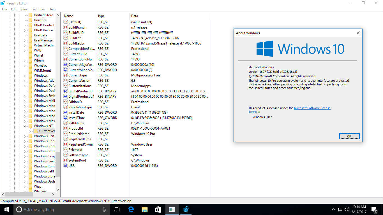Click the SoftwareType value name

(x=78, y=155)
